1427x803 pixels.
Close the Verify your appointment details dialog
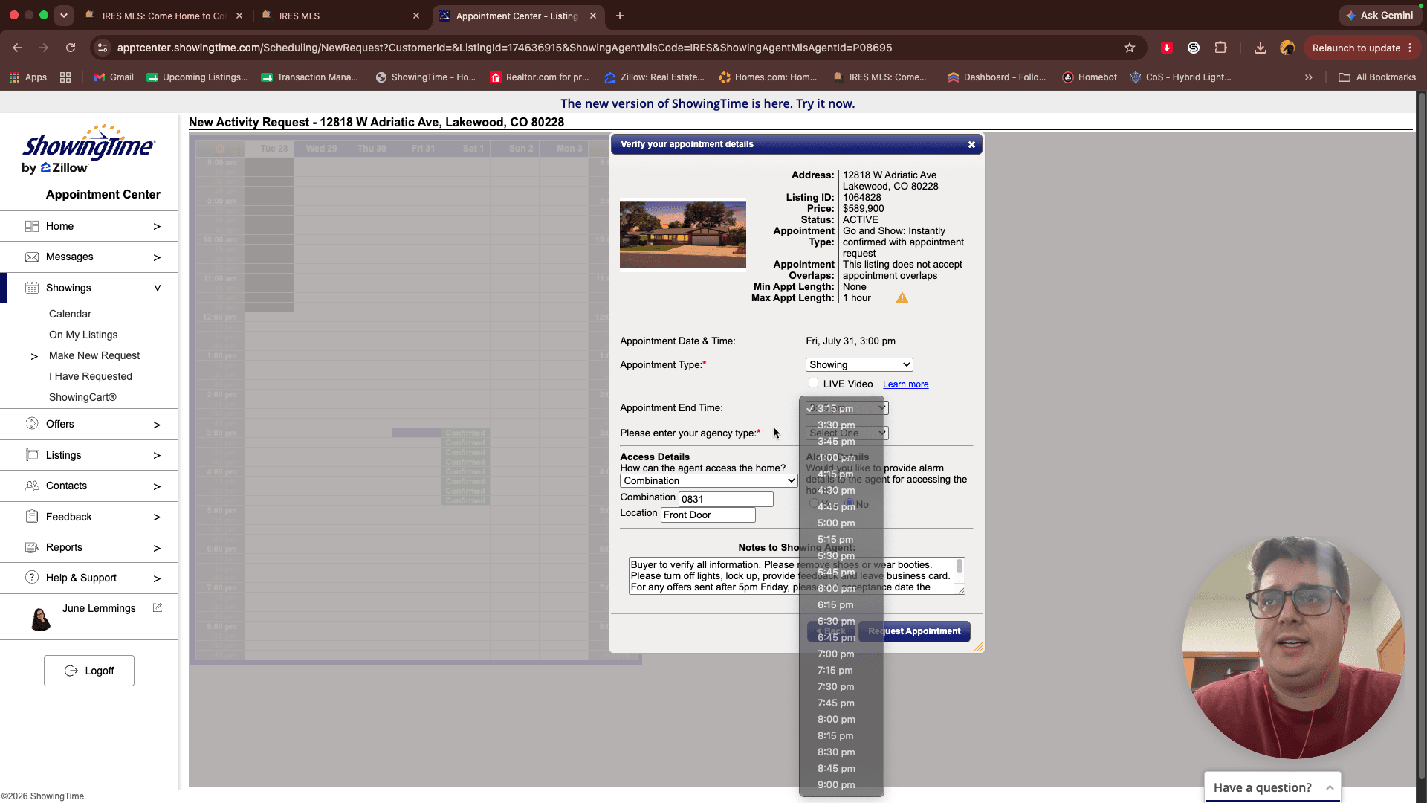click(x=971, y=145)
